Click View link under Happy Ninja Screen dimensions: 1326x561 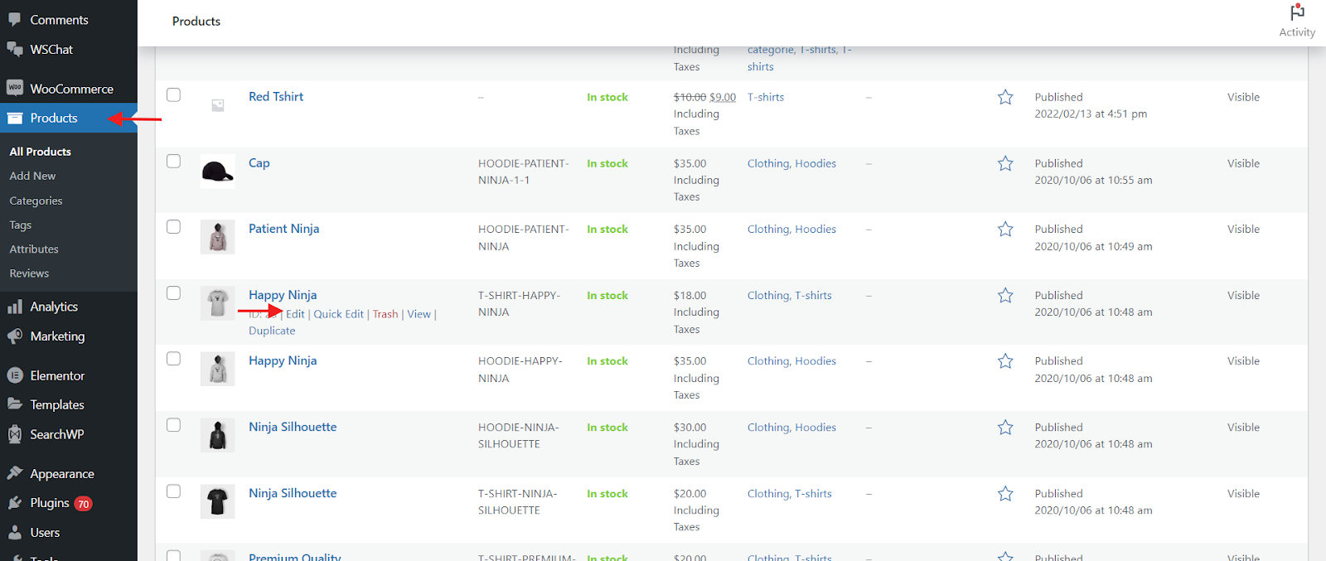(x=419, y=314)
